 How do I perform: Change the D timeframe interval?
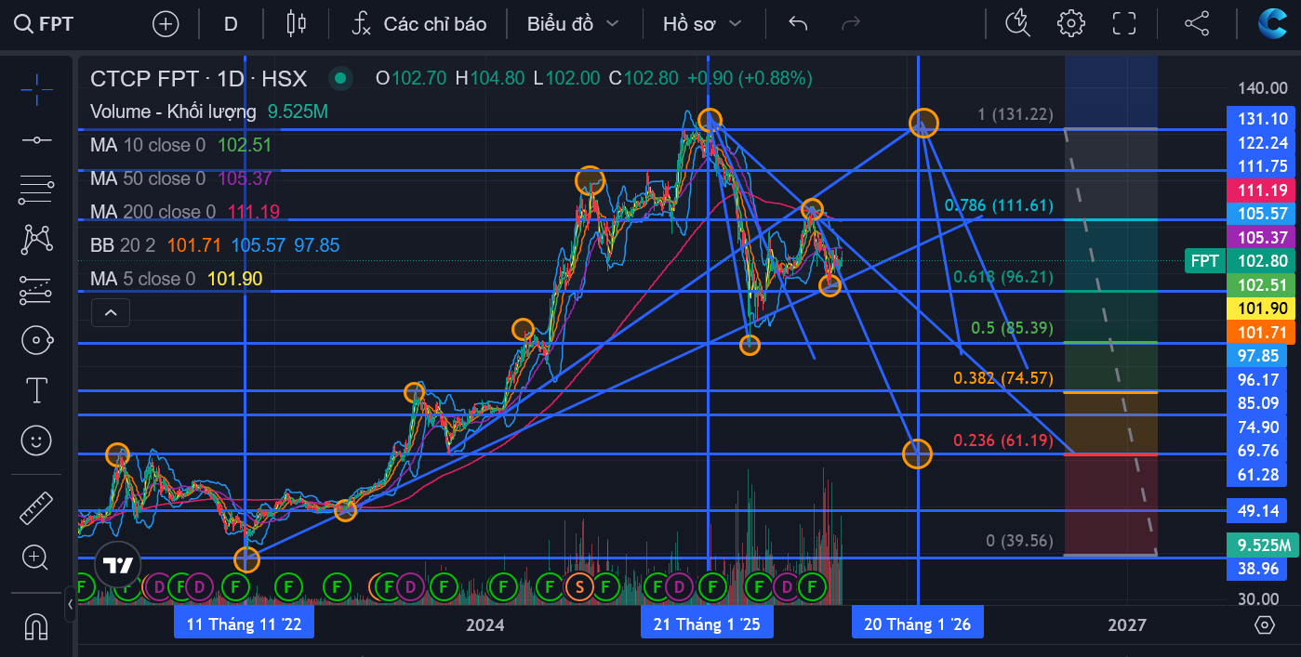(231, 24)
